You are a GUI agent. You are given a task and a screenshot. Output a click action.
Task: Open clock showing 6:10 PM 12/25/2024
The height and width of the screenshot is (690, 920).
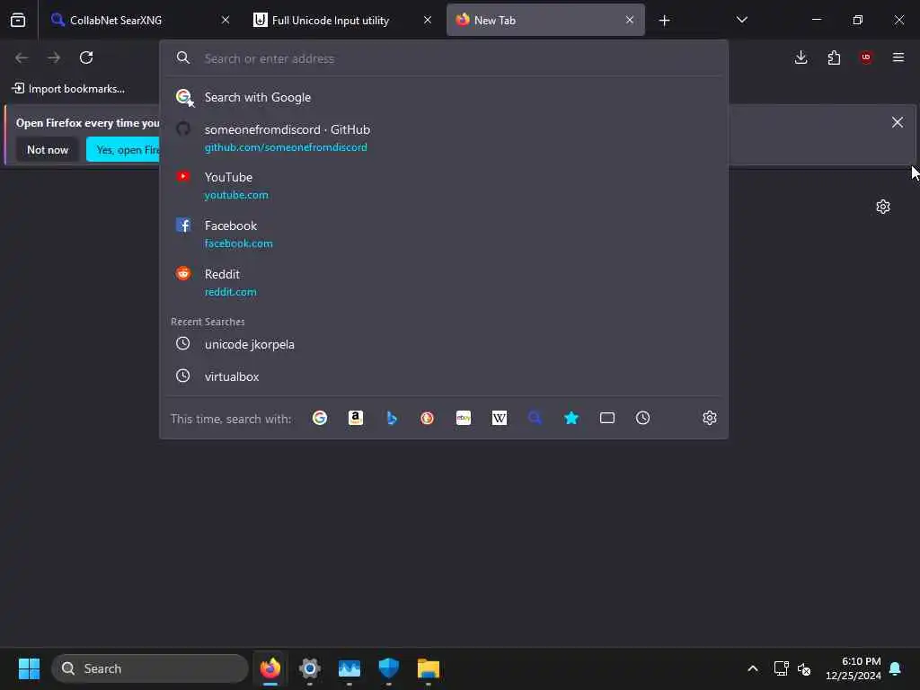854,668
